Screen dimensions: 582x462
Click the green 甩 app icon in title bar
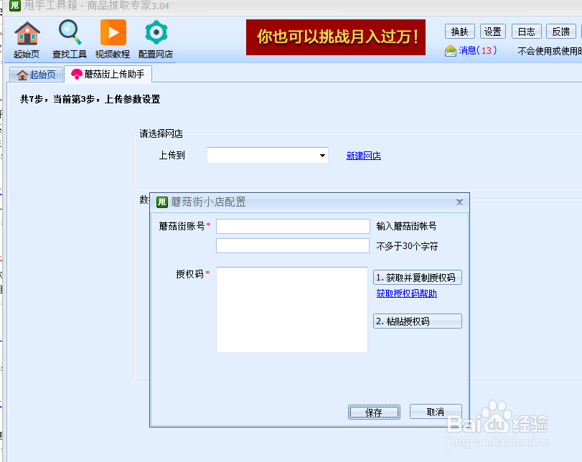(15, 6)
